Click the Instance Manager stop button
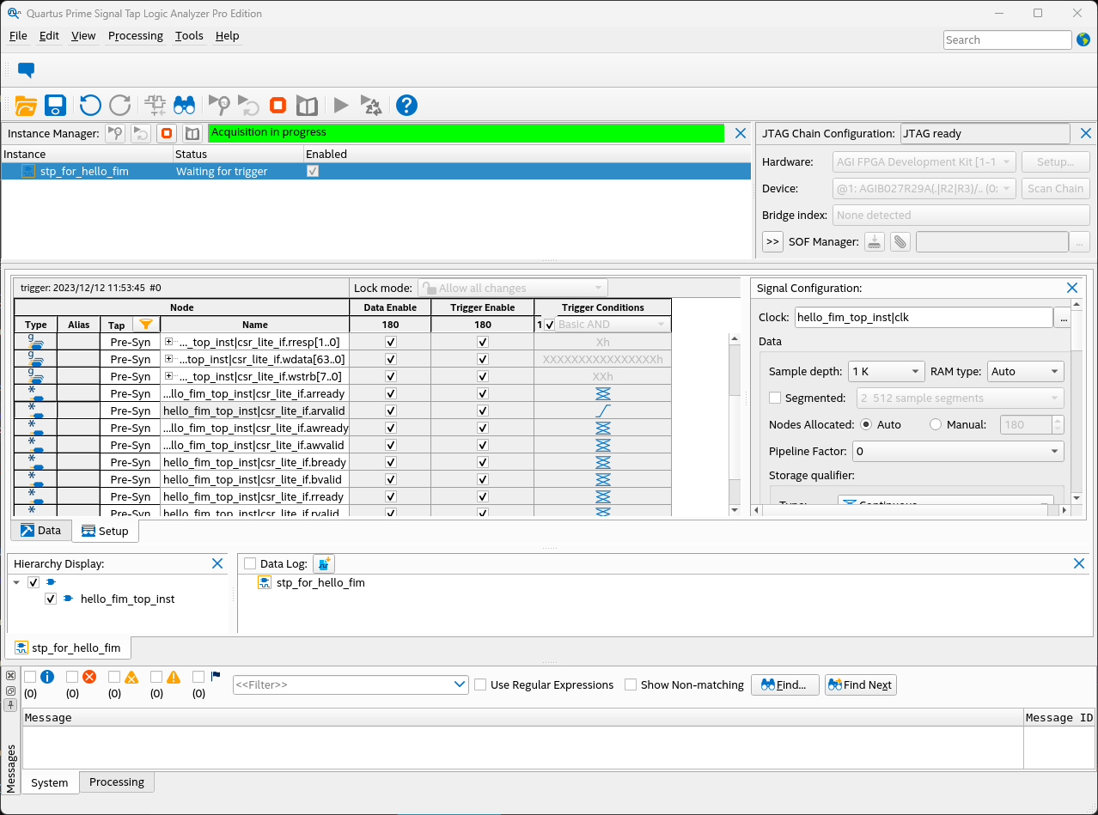Viewport: 1098px width, 815px height. (167, 133)
